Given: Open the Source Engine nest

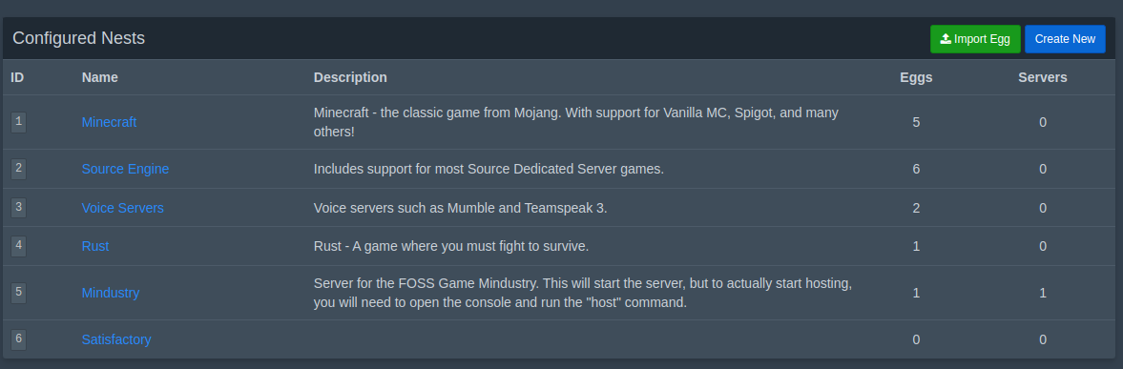Looking at the screenshot, I should tap(125, 169).
